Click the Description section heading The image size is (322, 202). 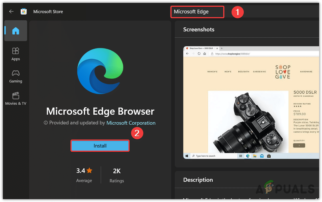pyautogui.click(x=198, y=180)
